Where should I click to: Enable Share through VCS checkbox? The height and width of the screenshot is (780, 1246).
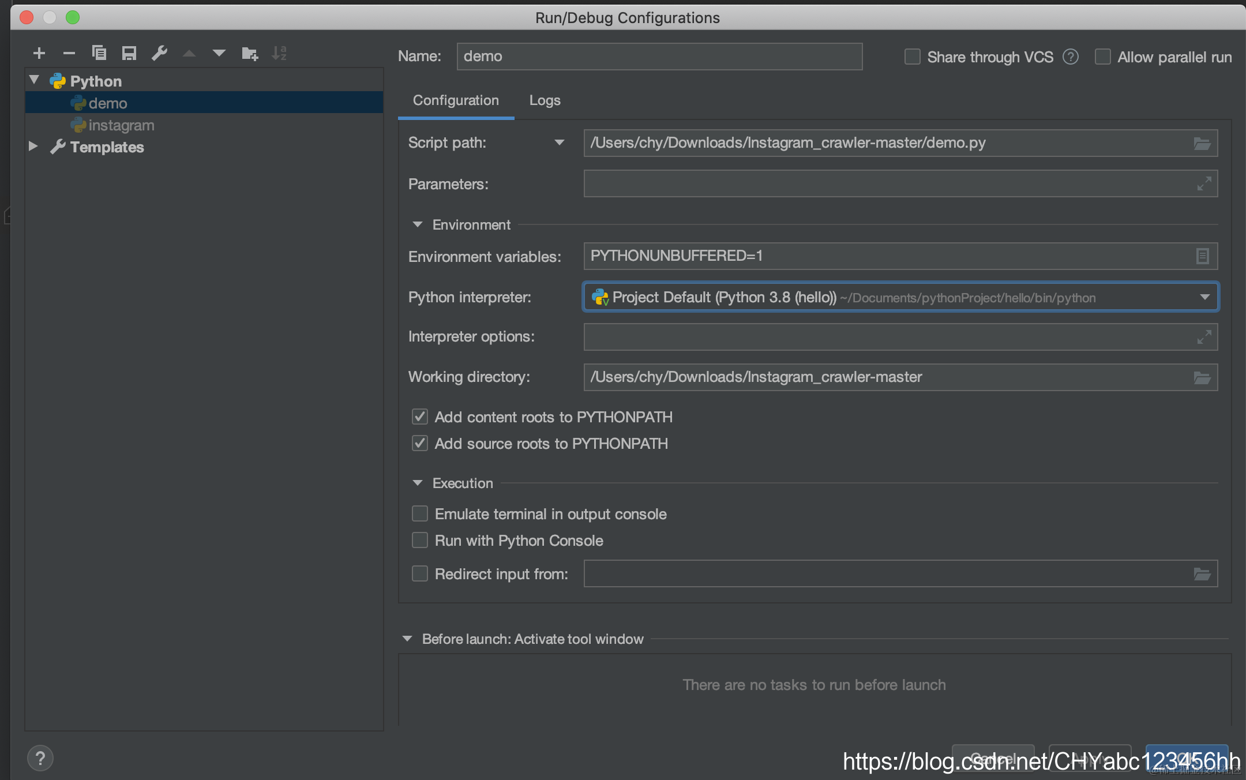pos(912,57)
